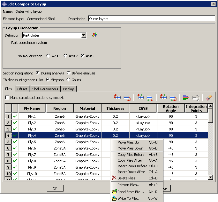This screenshot has width=218, height=202.
Task: Click the multicolor icon beside Definition dropdown
Action: (x=94, y=35)
